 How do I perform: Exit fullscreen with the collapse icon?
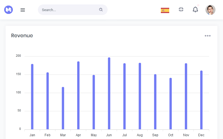181,9
